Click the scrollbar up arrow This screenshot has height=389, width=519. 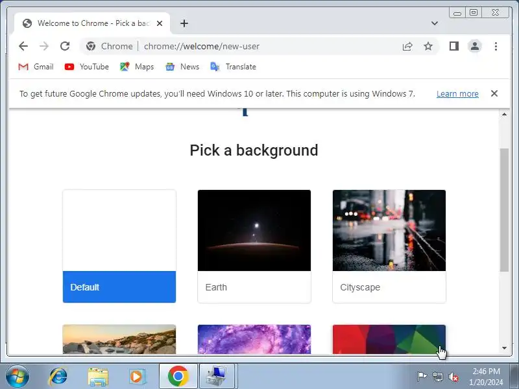coord(504,115)
